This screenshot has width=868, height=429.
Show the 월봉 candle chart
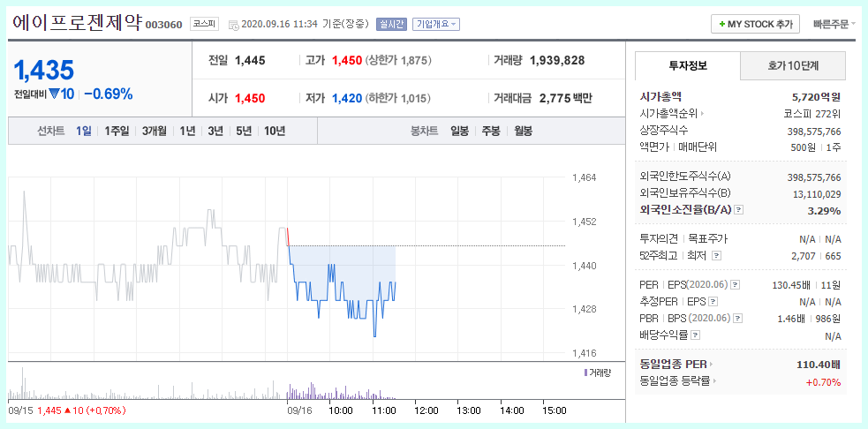523,132
